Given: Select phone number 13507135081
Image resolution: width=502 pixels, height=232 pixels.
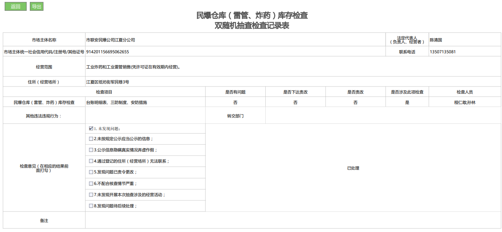Looking at the screenshot, I should tap(442, 52).
